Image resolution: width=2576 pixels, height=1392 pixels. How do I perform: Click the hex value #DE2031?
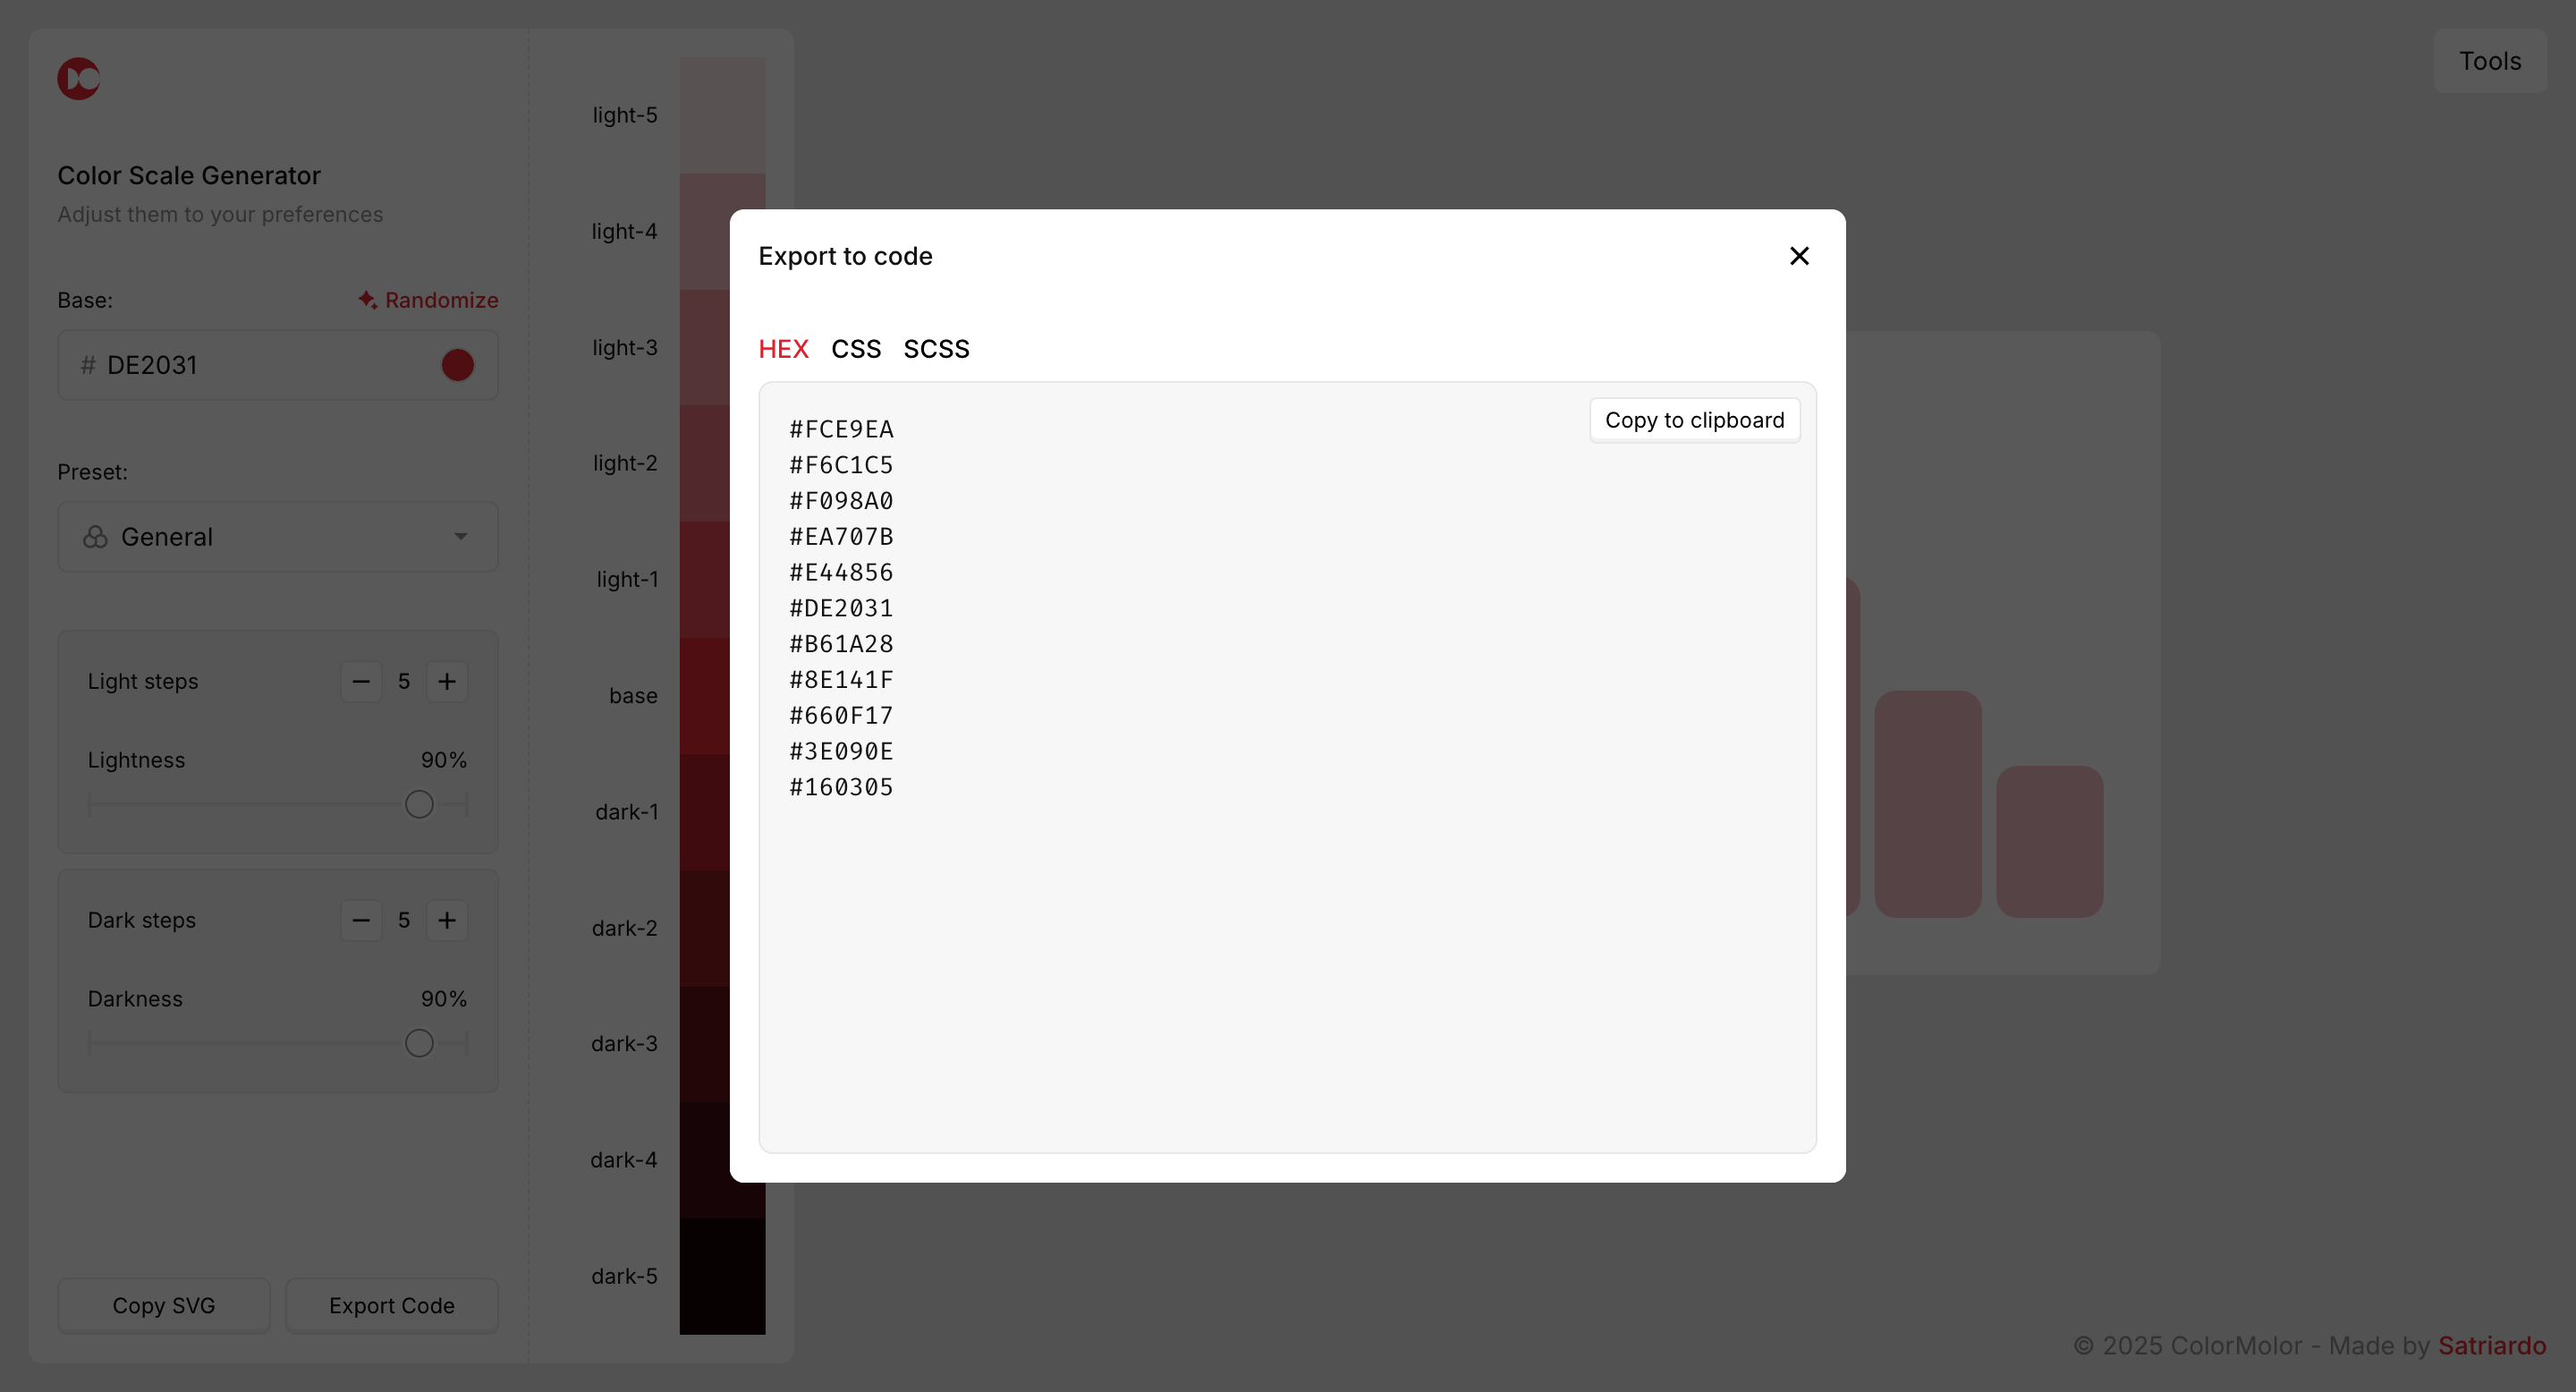pyautogui.click(x=841, y=608)
